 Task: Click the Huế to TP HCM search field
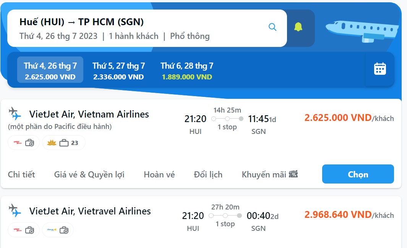coord(147,28)
